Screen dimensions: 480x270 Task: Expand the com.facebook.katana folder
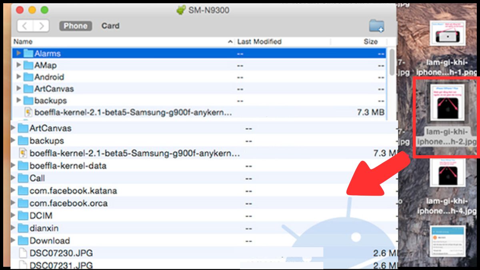14,190
